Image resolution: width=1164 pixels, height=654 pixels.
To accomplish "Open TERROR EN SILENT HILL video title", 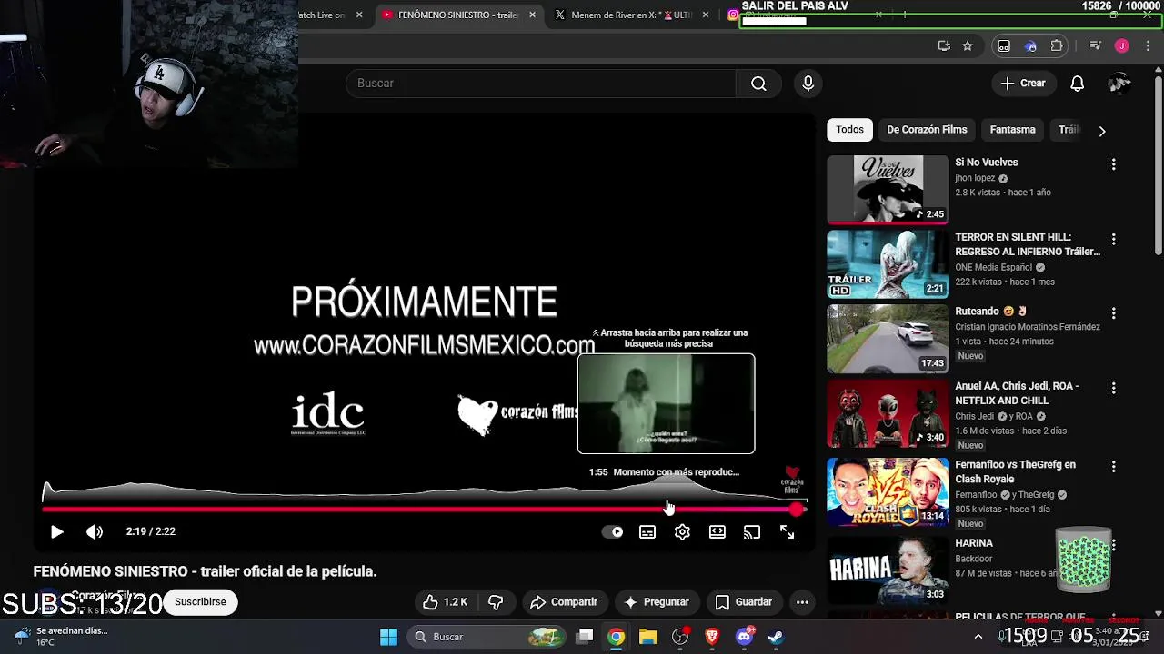I will pos(1028,244).
